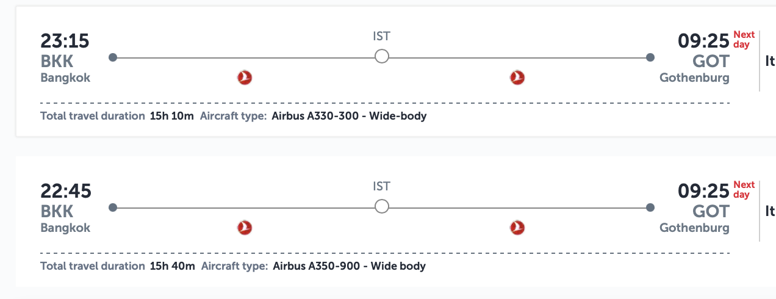Click GOT airport code on the first flight

click(x=711, y=61)
